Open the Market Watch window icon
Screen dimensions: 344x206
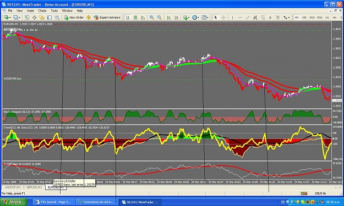tap(26, 18)
